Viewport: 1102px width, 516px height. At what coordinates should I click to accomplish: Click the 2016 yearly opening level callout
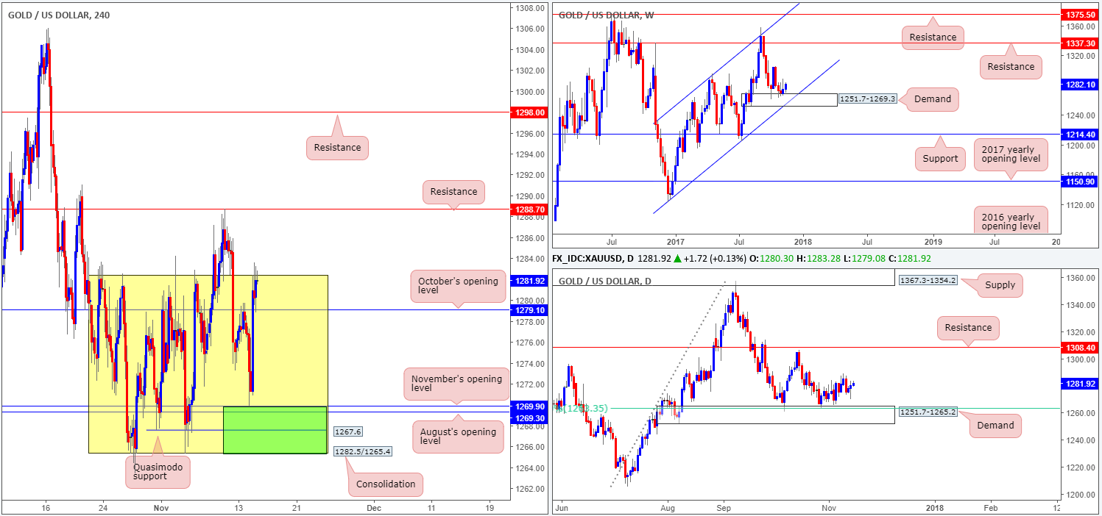(1011, 221)
